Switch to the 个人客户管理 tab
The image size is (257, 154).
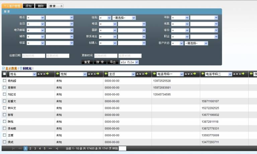tap(12, 6)
